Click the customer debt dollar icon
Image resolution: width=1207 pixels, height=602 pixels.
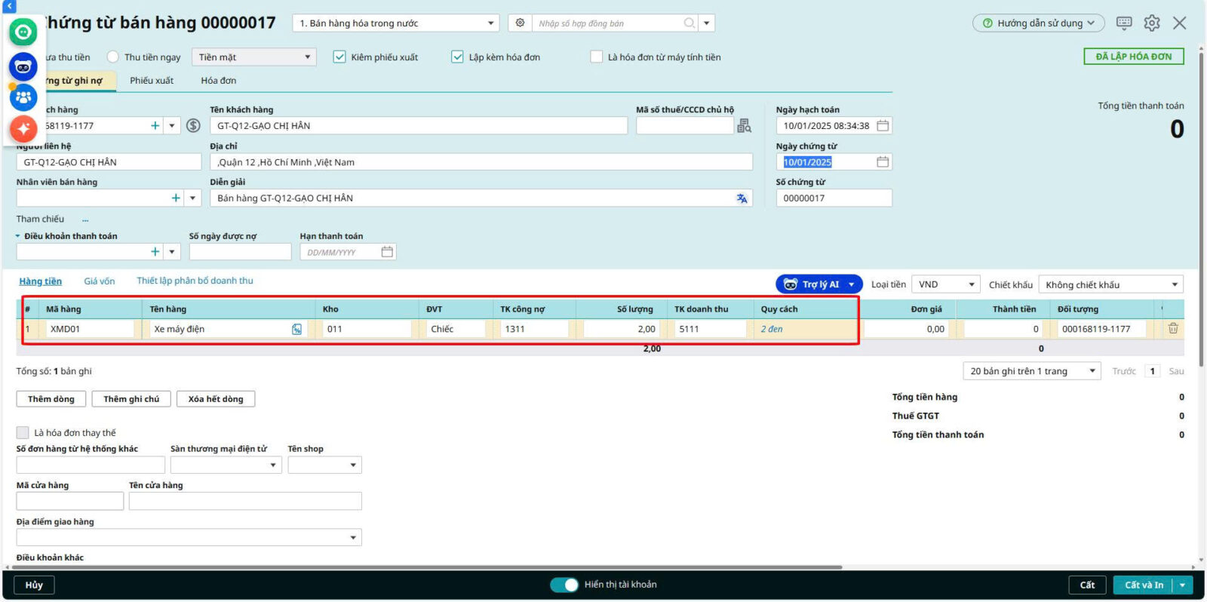193,126
